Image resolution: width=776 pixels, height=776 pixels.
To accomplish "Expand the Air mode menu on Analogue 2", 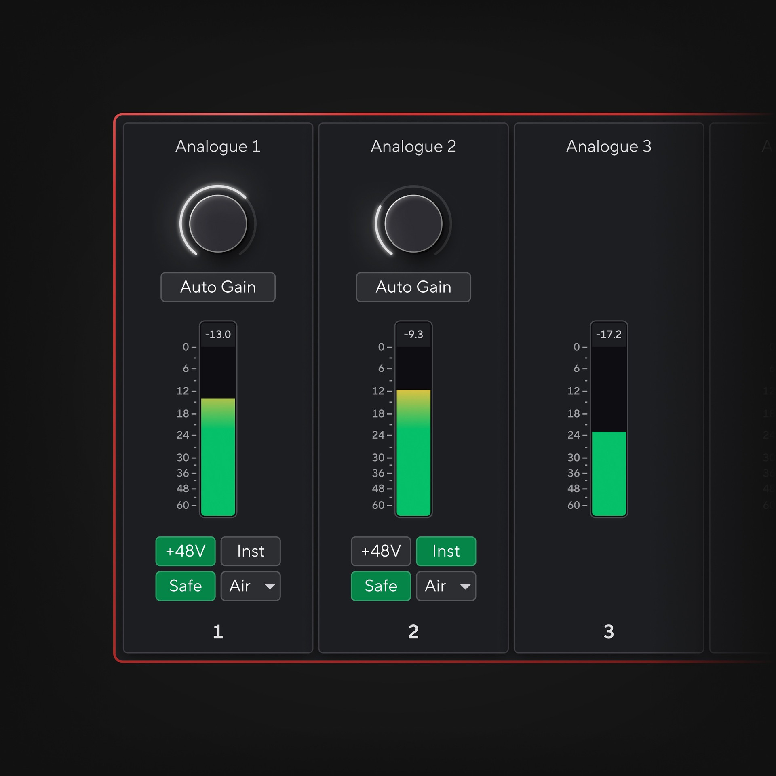I will click(446, 586).
